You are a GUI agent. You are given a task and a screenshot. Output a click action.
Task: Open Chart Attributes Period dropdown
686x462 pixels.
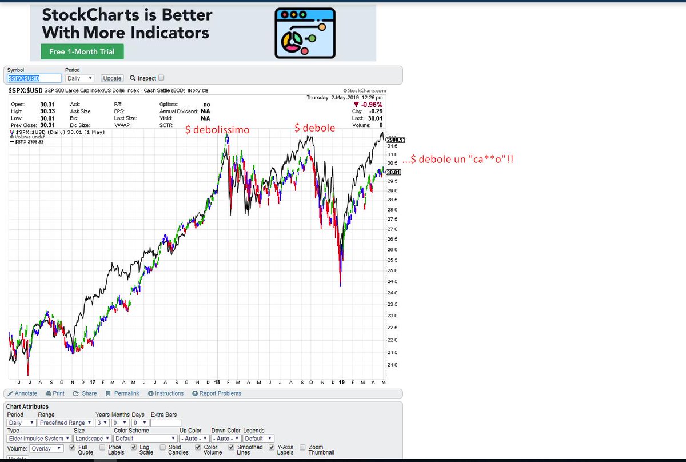tap(21, 423)
